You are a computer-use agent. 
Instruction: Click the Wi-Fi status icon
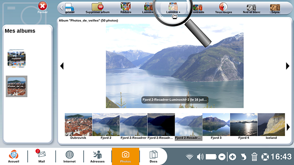coord(190,157)
